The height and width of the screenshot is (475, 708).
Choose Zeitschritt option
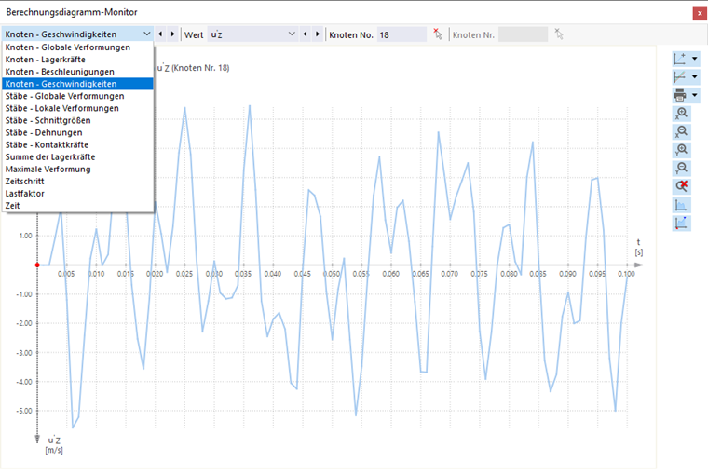pyautogui.click(x=77, y=182)
